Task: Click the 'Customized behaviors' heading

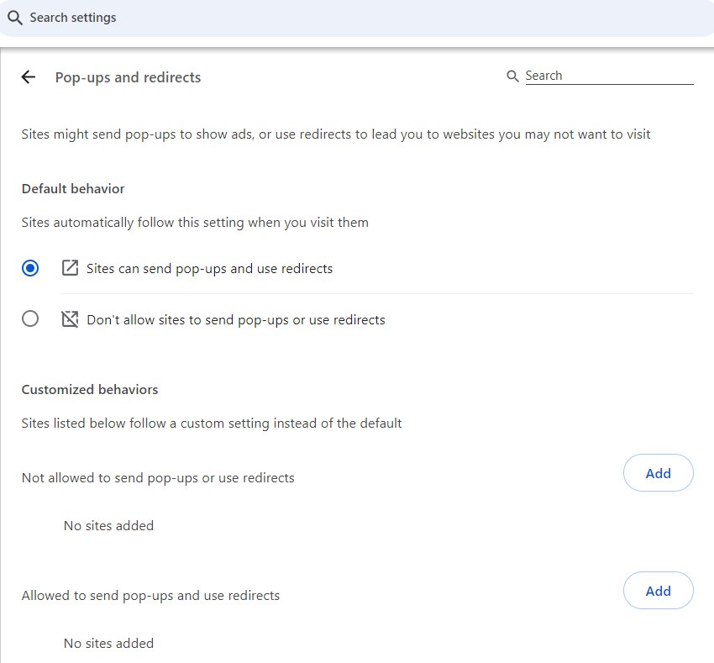Action: pyautogui.click(x=90, y=390)
